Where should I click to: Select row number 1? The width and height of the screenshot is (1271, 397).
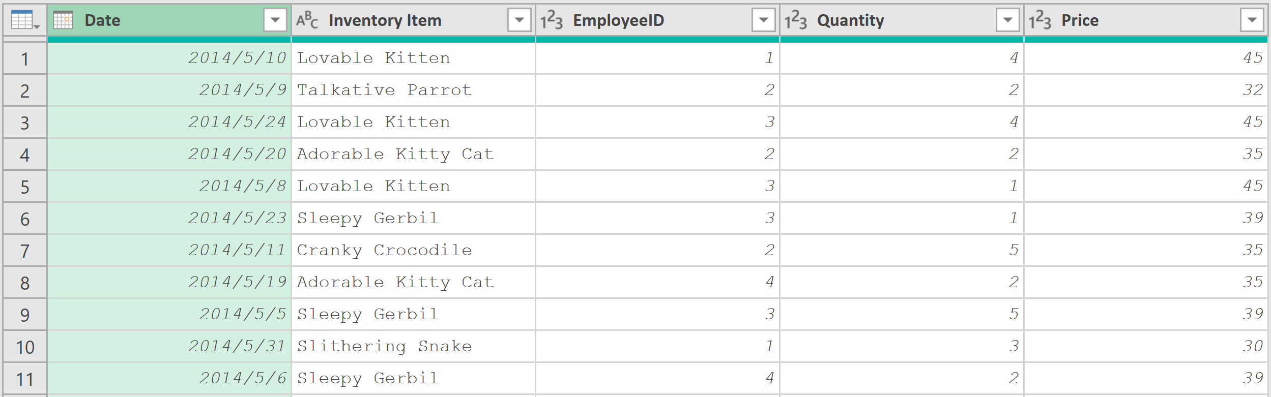pyautogui.click(x=25, y=58)
